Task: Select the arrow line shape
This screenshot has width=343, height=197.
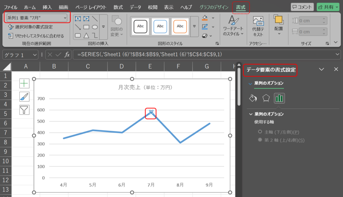Action: click(x=78, y=27)
